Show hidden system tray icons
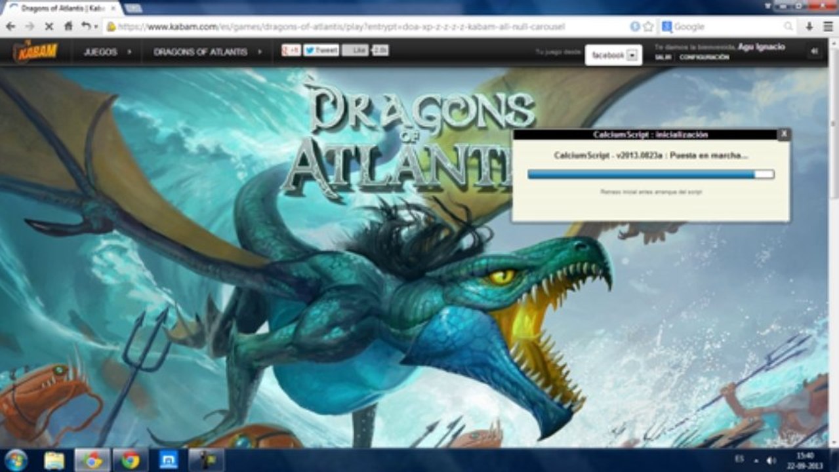This screenshot has height=472, width=839. pos(755,461)
